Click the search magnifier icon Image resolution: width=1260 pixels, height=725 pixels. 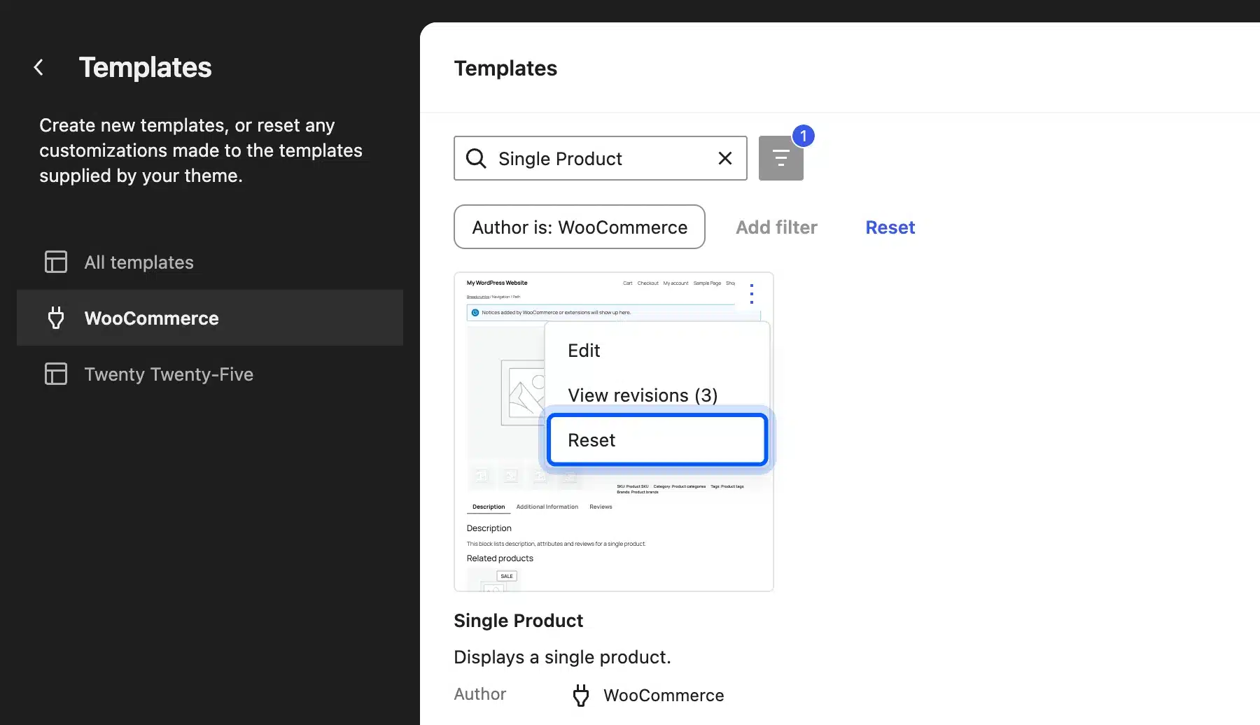coord(476,158)
